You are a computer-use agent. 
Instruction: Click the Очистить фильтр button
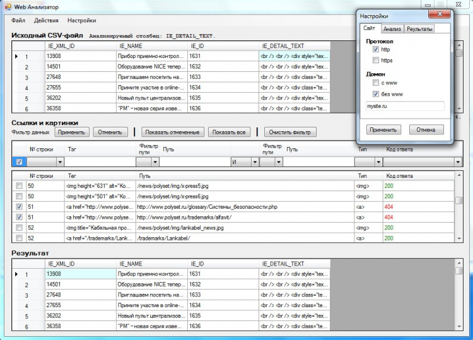click(x=290, y=132)
